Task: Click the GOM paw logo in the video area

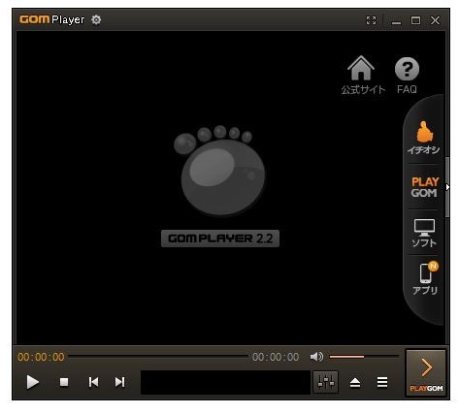Action: coord(220,171)
